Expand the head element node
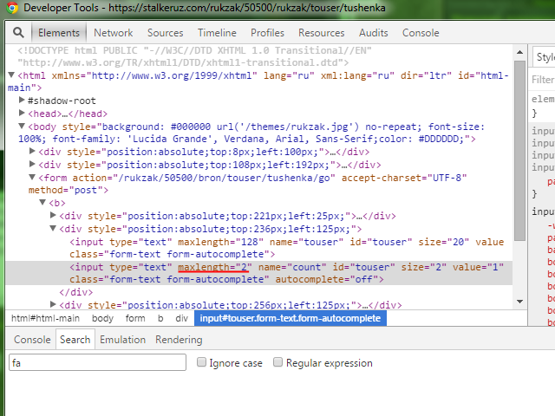 (x=22, y=114)
